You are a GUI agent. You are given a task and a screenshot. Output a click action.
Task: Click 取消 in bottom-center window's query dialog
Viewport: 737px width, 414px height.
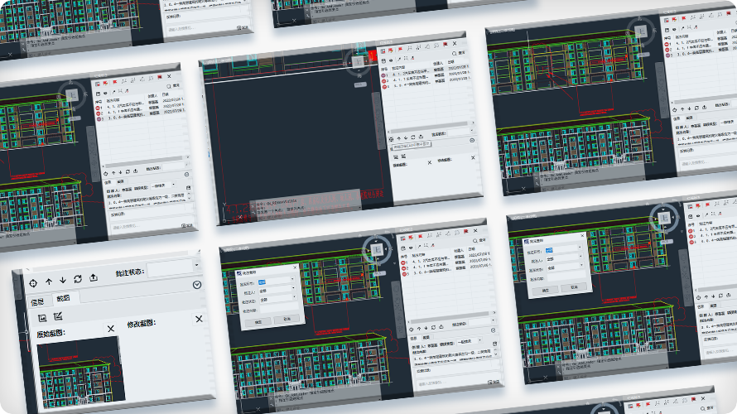point(287,319)
